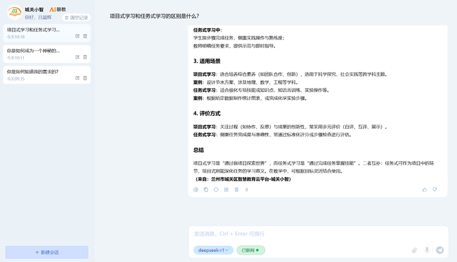Click the 新建会话 button
This screenshot has width=457, height=262.
[47, 252]
